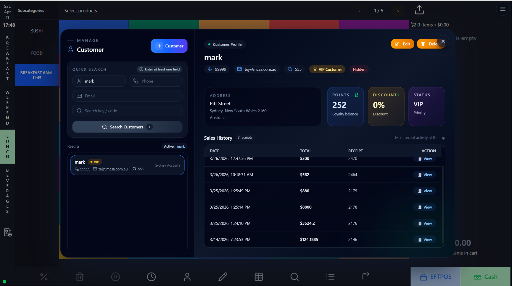This screenshot has width=512, height=286.
Task: Click the Phone search field
Action: pyautogui.click(x=155, y=81)
